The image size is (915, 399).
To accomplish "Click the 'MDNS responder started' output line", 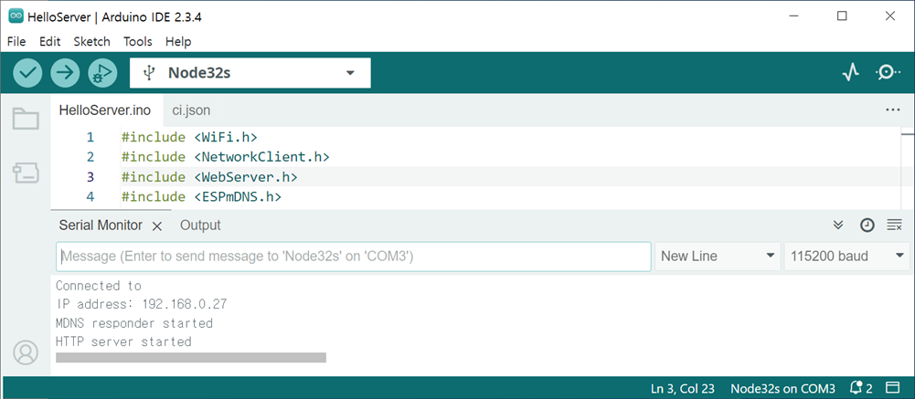I will pos(134,322).
